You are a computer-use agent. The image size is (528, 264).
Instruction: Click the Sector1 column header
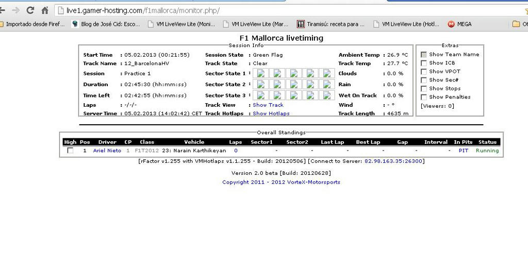[261, 142]
